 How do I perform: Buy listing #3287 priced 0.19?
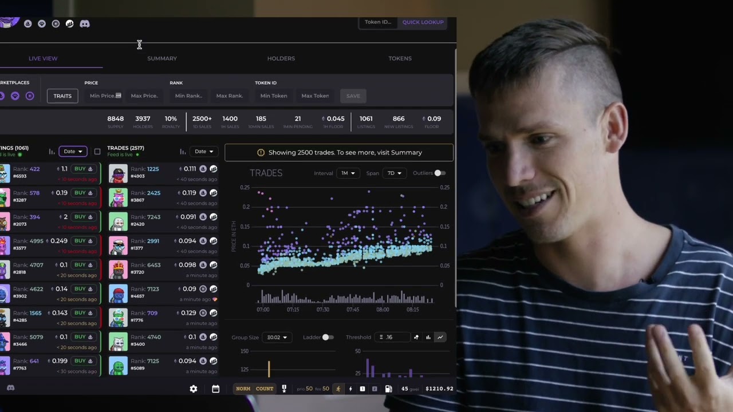pyautogui.click(x=84, y=193)
